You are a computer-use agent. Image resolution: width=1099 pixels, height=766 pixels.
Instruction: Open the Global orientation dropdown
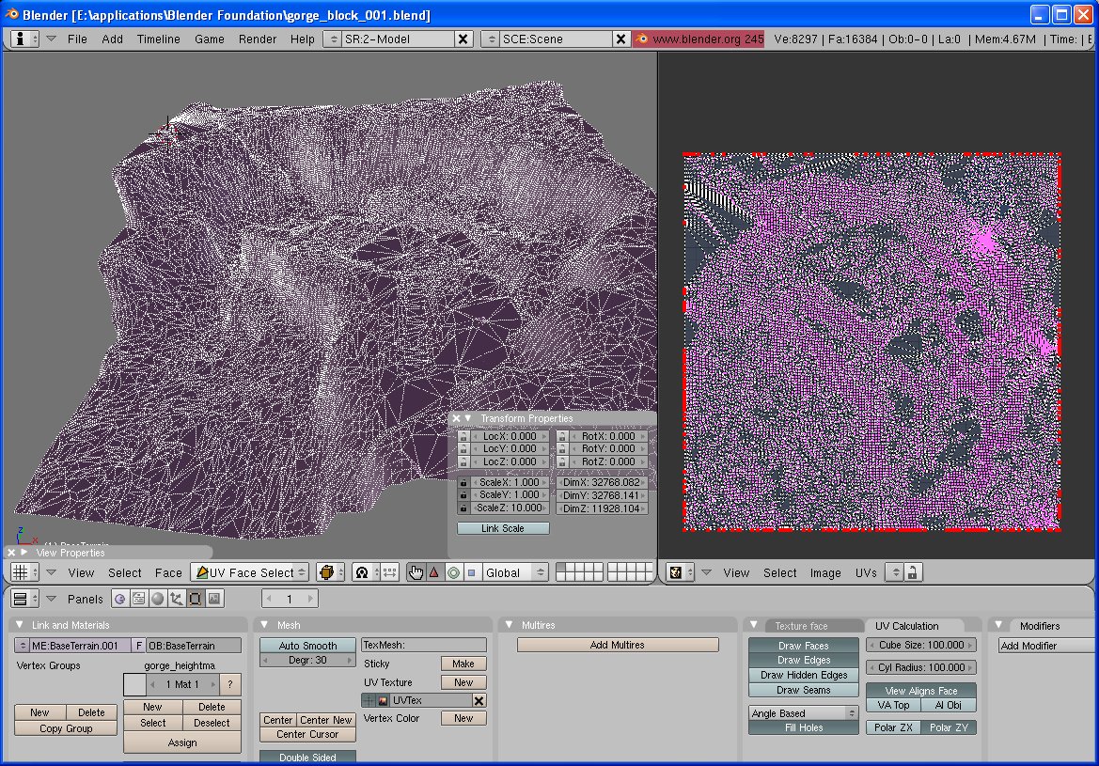514,572
